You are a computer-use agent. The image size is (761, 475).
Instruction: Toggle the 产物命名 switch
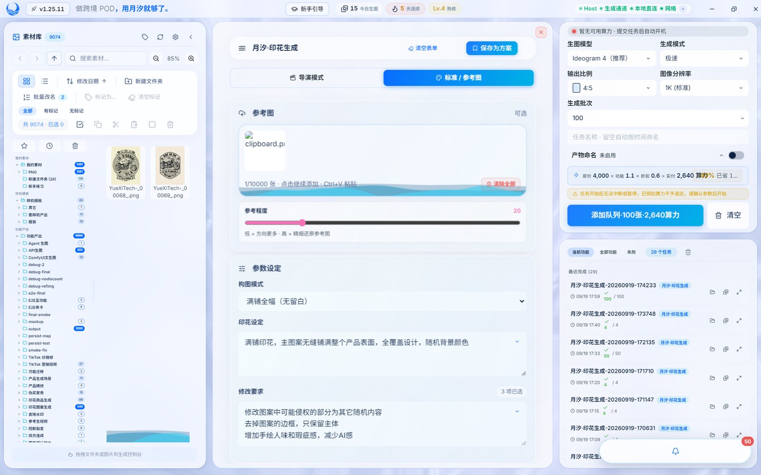[x=736, y=155]
